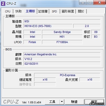Click the BIOS date 02/18/2011 field

tap(62, 64)
